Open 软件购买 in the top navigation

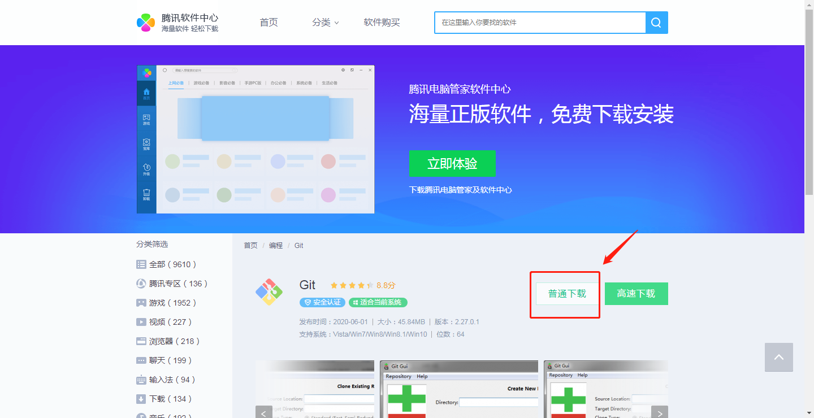pyautogui.click(x=382, y=23)
